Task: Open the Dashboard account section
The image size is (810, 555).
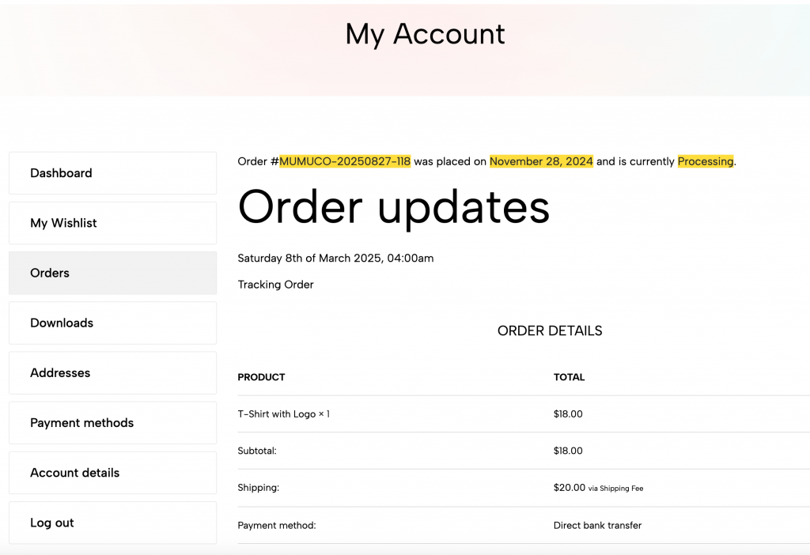Action: (112, 173)
